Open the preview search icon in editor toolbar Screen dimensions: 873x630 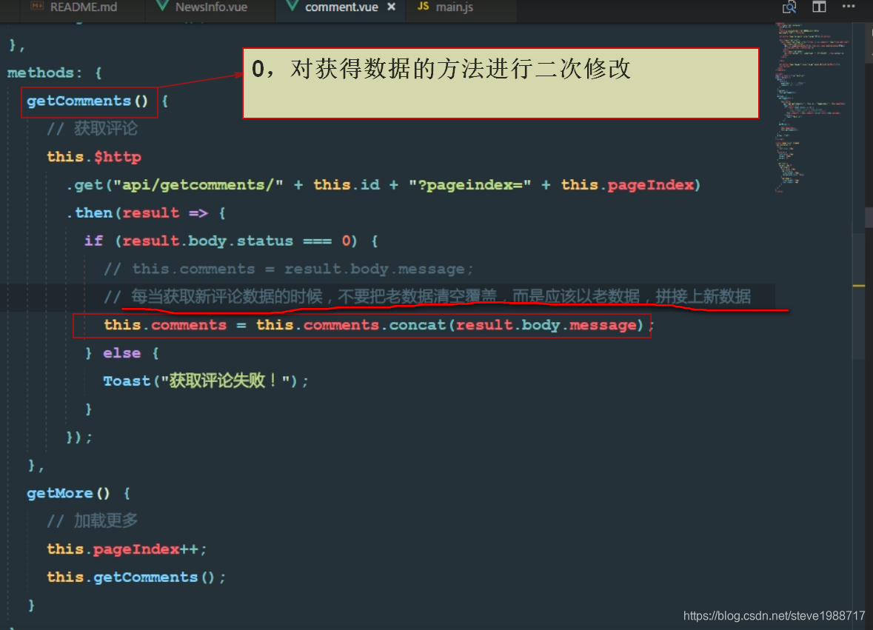tap(789, 7)
